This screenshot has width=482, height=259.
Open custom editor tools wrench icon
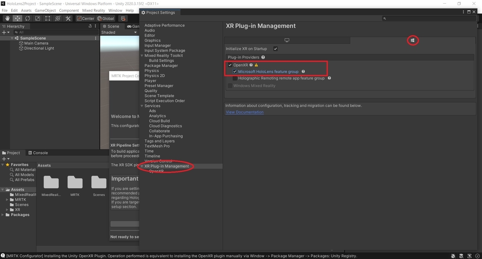point(68,18)
